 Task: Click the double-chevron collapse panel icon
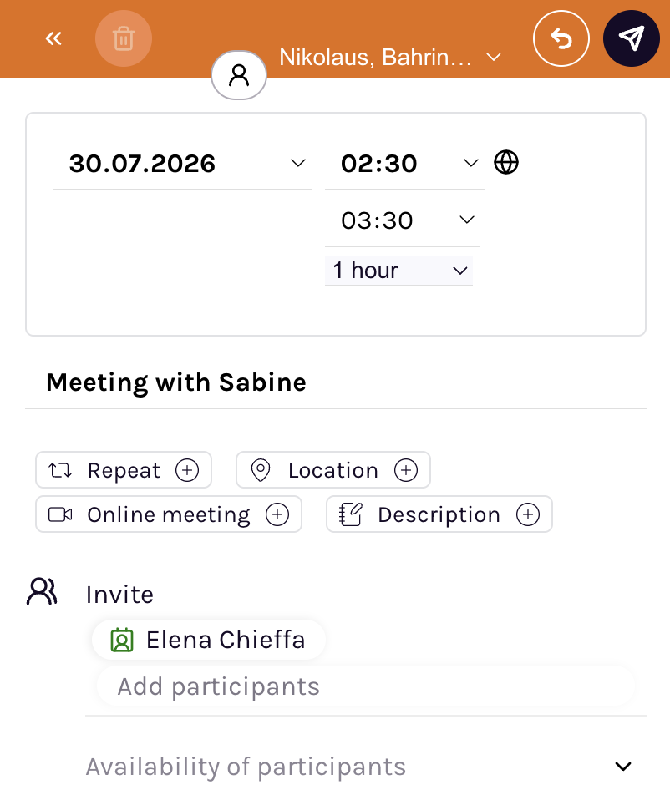(53, 38)
